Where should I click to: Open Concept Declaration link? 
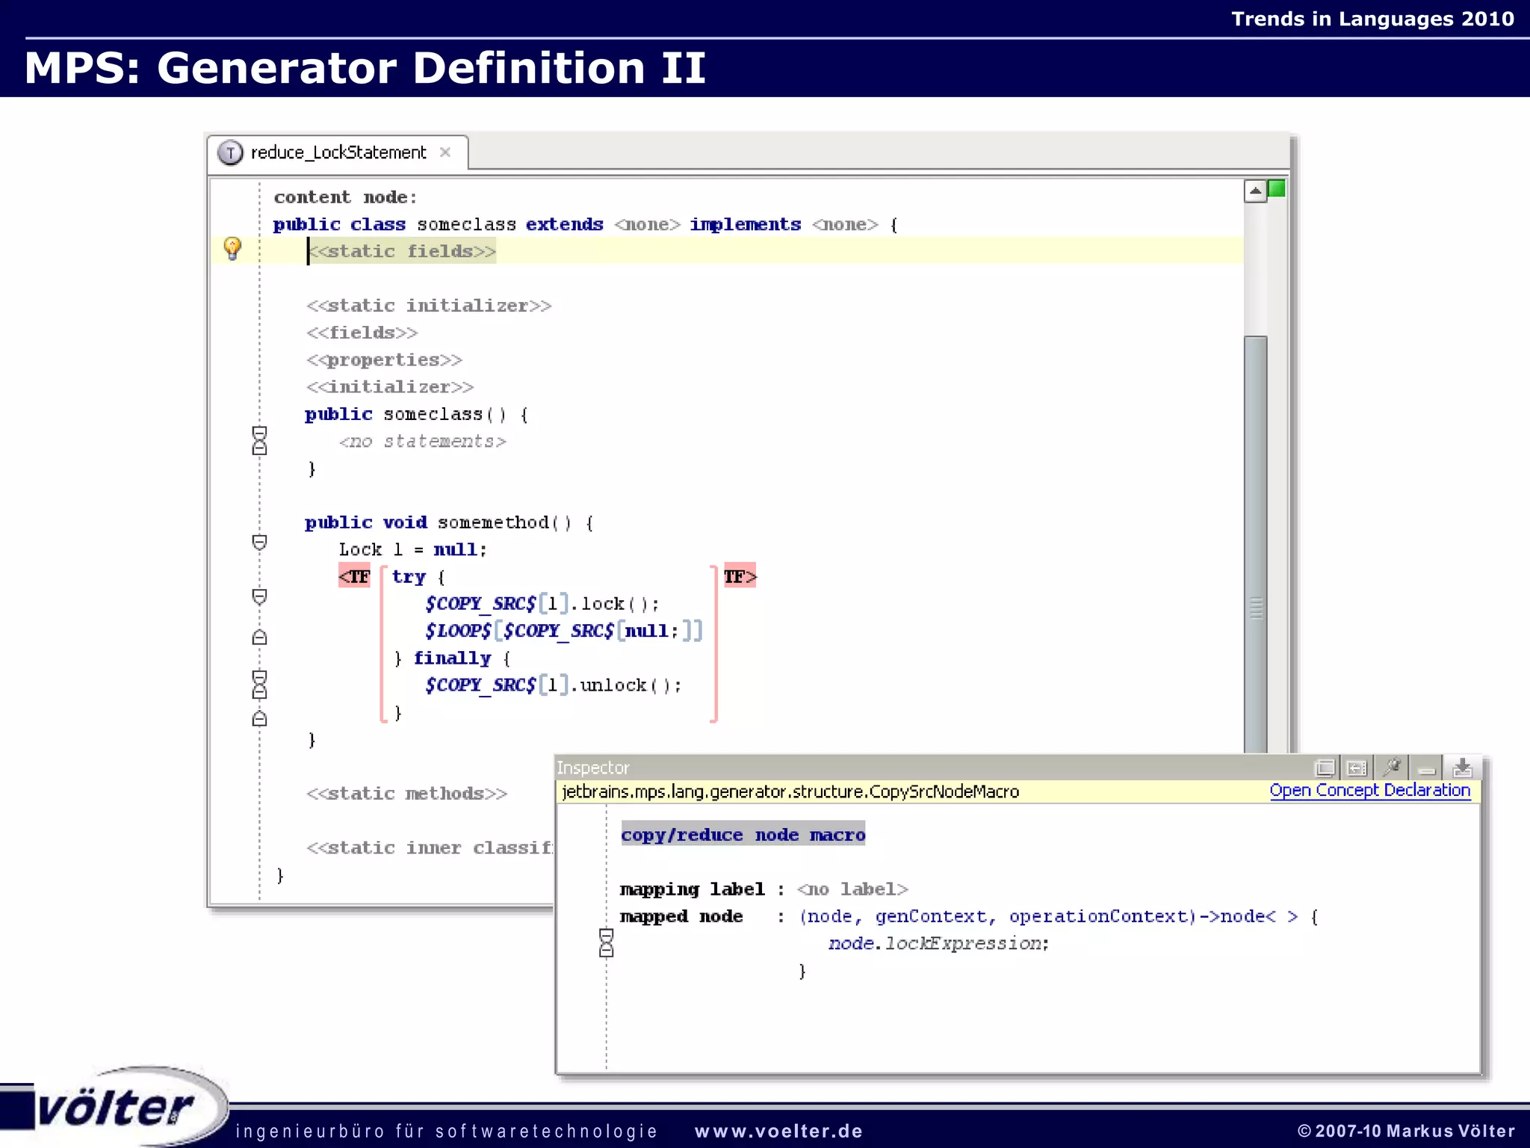[x=1369, y=791]
